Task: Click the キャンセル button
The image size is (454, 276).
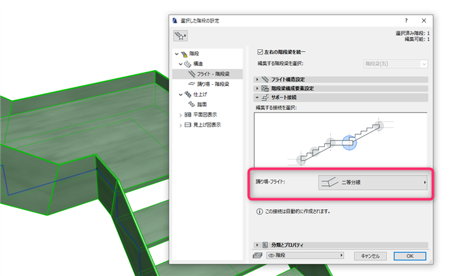Action: (x=370, y=256)
